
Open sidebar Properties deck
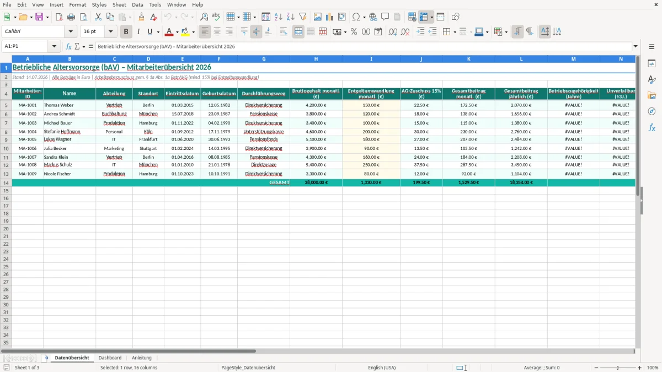(x=652, y=64)
